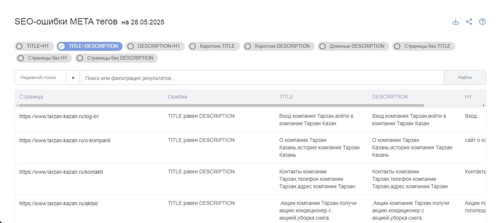Click the scrollbar's left arrow
The height and width of the screenshot is (223, 501).
tap(16, 106)
